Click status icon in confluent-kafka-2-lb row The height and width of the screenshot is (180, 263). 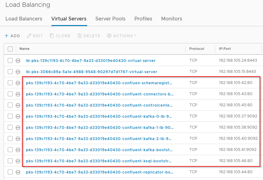click(x=18, y=139)
